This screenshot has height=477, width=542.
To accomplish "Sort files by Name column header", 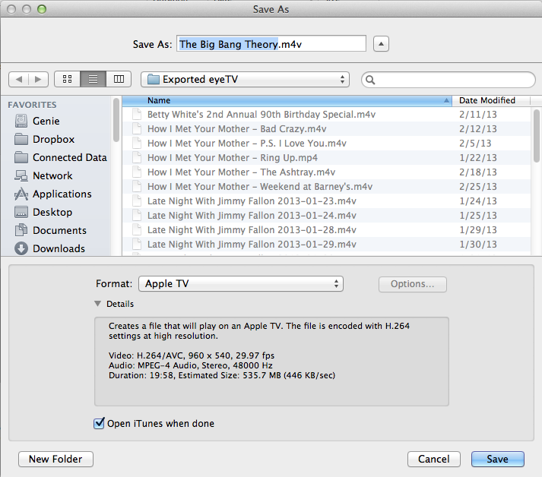I will [296, 100].
